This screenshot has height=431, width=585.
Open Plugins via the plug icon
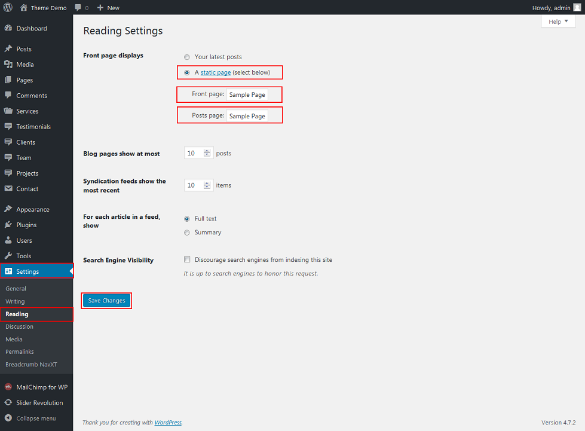click(8, 225)
